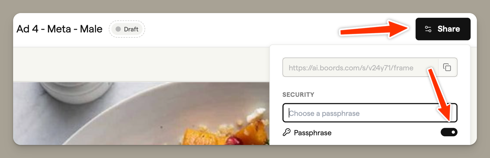This screenshot has width=490, height=158.
Task: Disable the Passphrase toggle switch
Action: click(x=449, y=132)
